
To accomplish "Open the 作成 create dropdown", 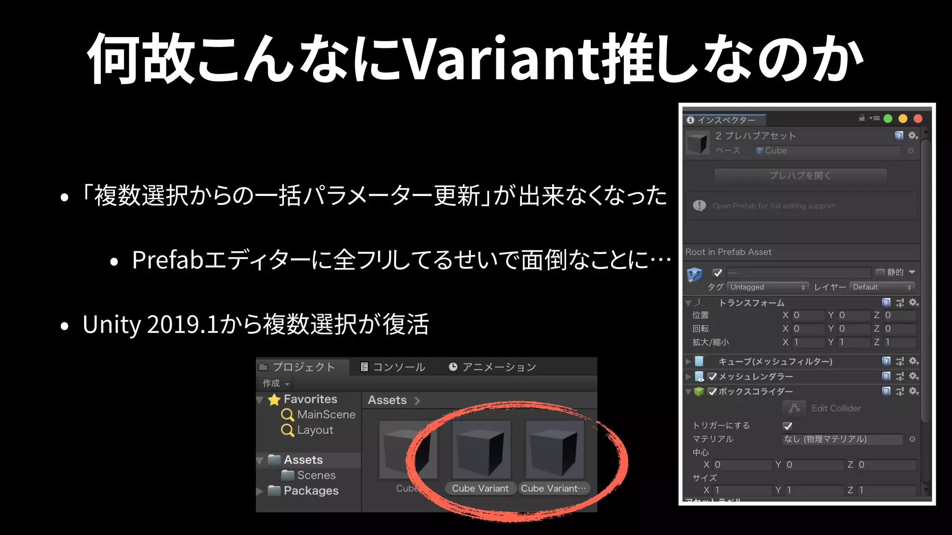I will click(276, 384).
